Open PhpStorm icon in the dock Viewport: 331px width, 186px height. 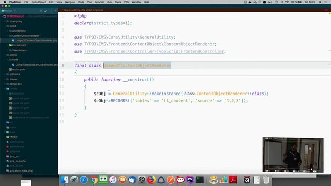click(190, 180)
